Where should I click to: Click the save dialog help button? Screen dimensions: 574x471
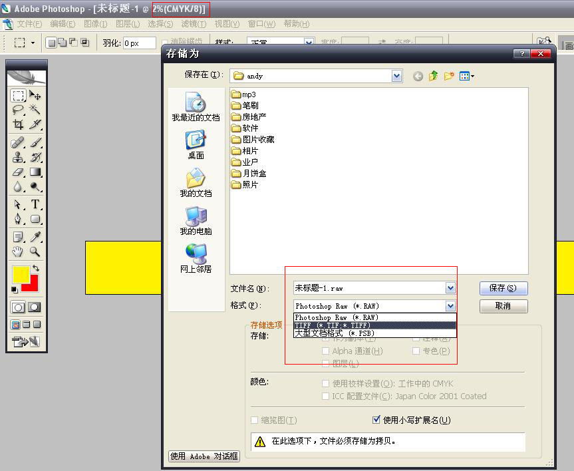(x=521, y=54)
